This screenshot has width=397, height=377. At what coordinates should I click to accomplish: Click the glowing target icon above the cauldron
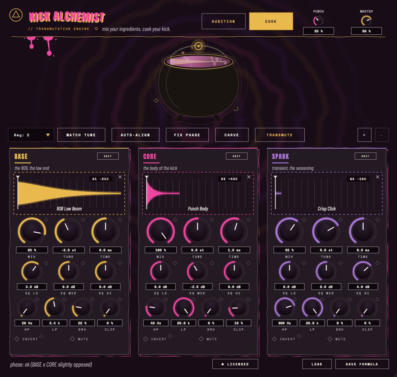click(x=198, y=46)
